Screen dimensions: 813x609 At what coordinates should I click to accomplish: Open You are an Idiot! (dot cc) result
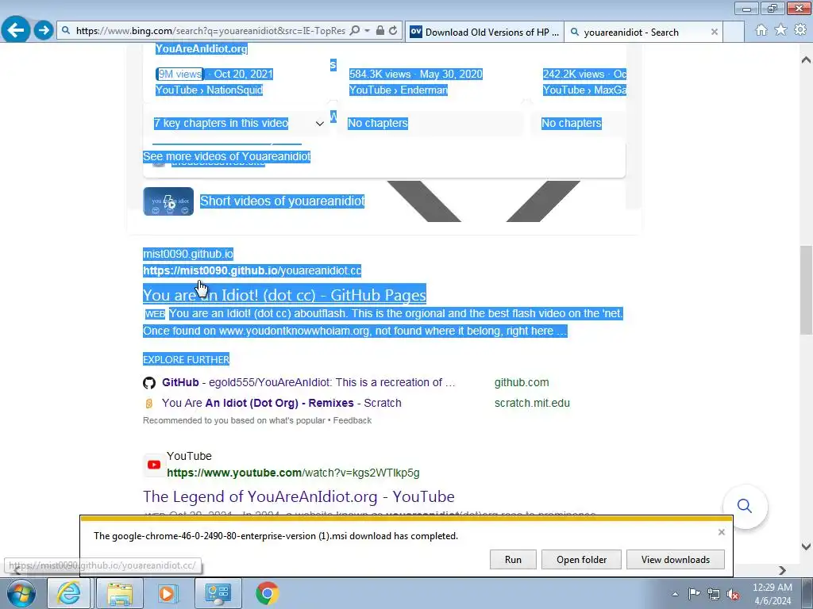[285, 295]
